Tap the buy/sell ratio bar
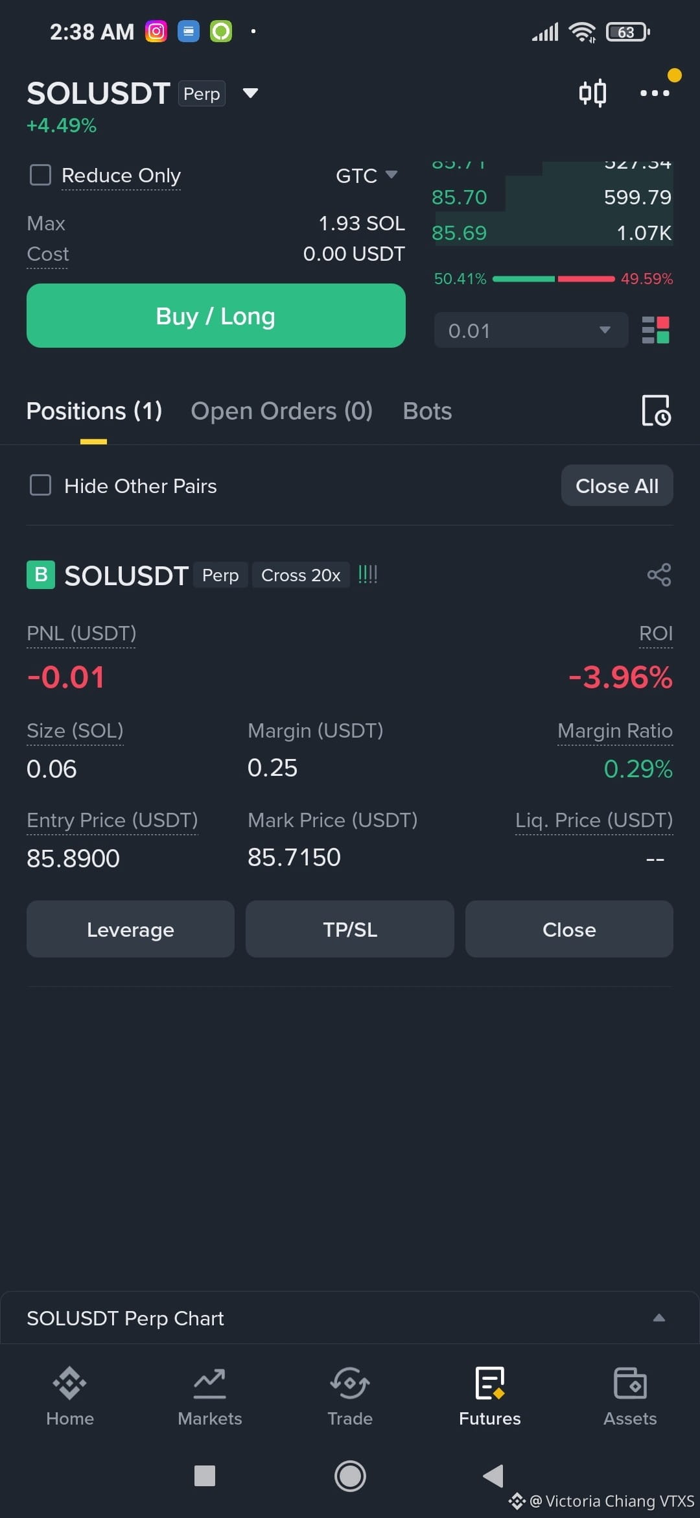This screenshot has width=700, height=1518. pyautogui.click(x=554, y=279)
